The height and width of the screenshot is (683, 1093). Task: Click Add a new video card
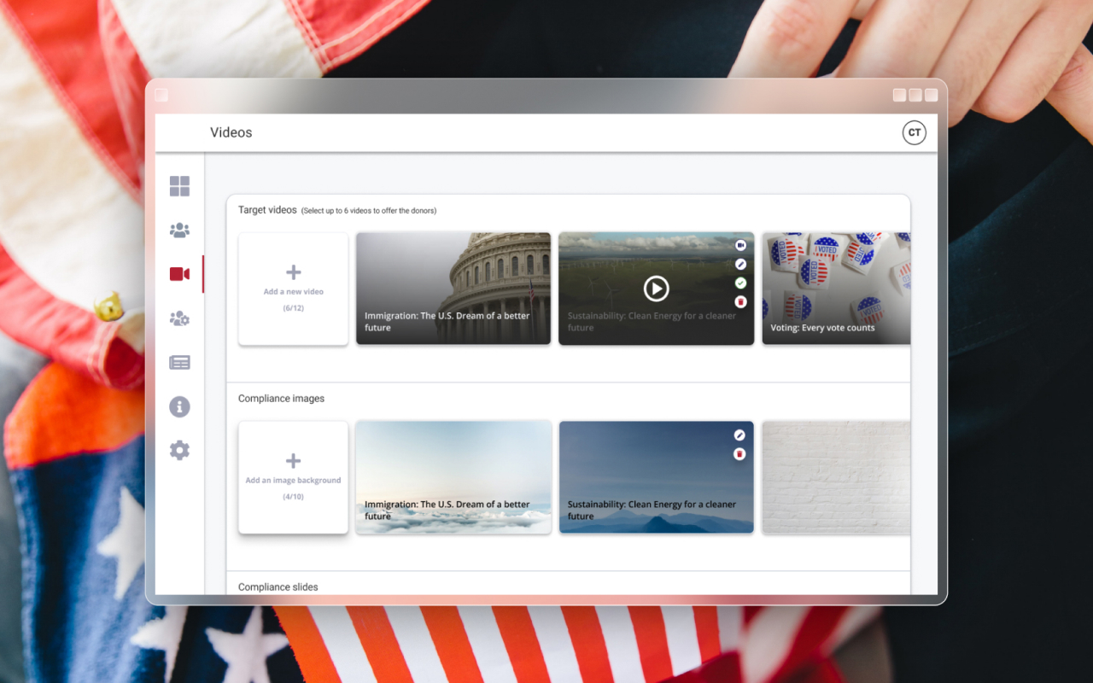tap(293, 289)
